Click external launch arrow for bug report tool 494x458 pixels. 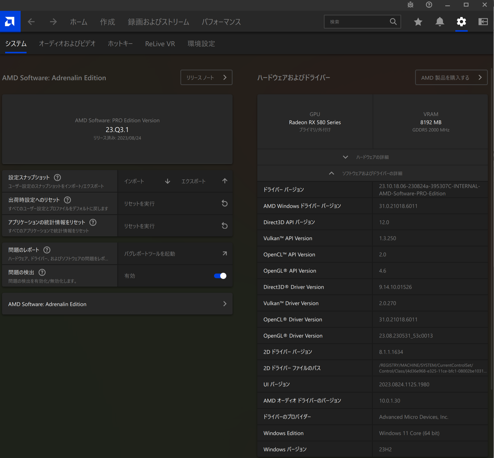coord(225,253)
